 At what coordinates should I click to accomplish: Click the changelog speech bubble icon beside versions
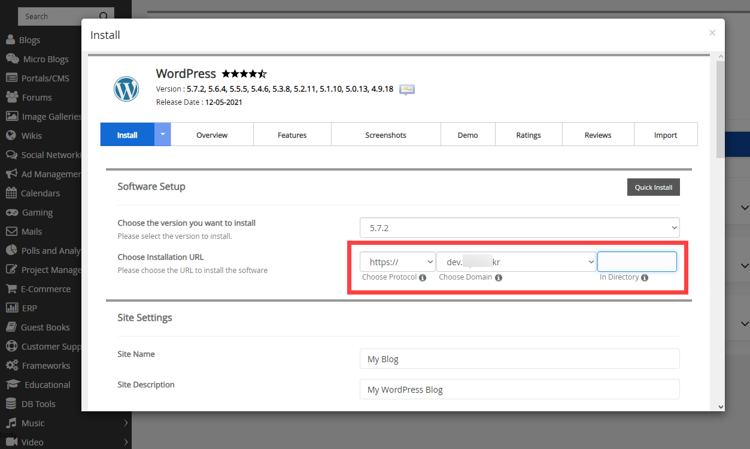(x=407, y=89)
